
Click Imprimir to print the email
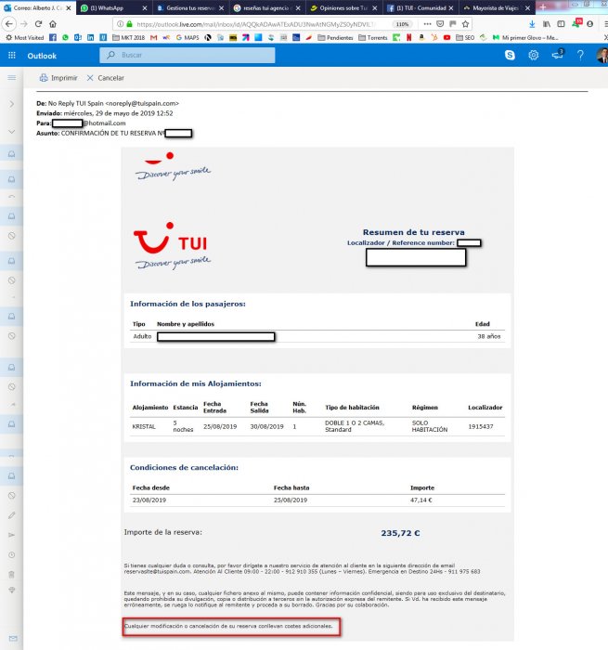58,77
